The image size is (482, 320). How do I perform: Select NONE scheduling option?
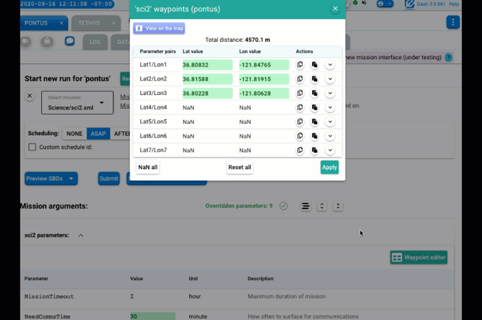pos(74,134)
